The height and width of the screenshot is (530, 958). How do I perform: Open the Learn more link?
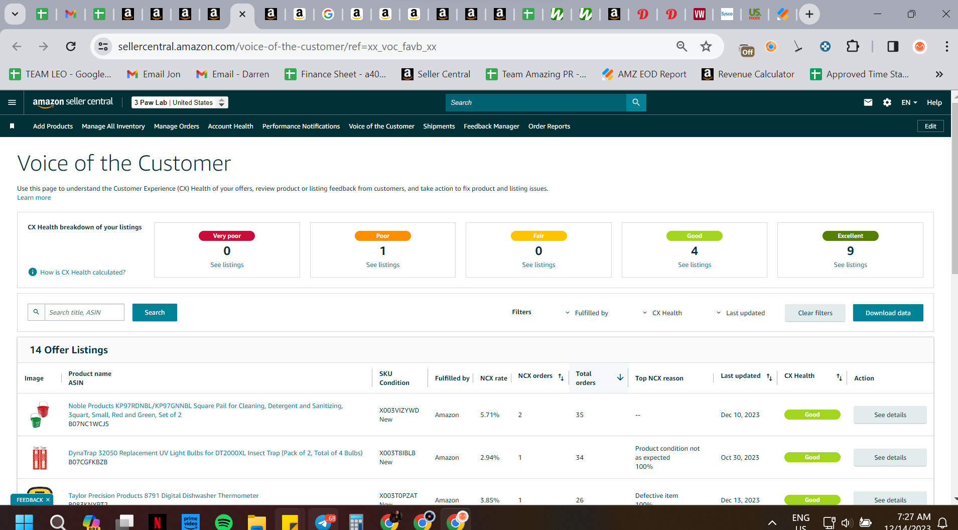tap(34, 197)
